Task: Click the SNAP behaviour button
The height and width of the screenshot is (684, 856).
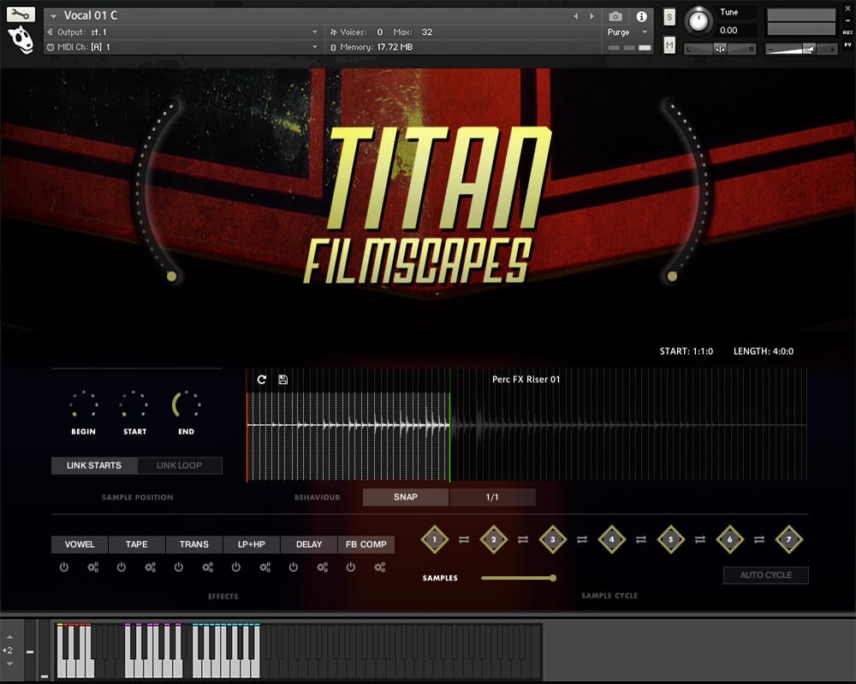Action: pos(406,498)
